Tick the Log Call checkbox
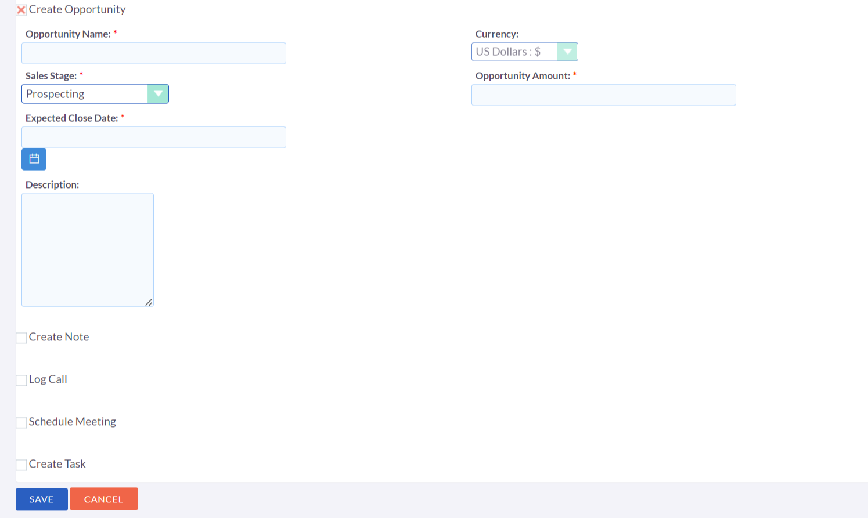This screenshot has width=868, height=518. 21,380
